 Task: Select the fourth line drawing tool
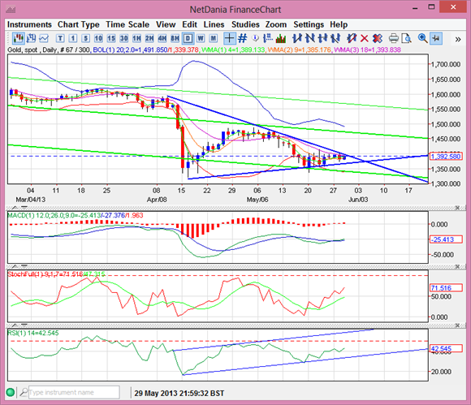[x=335, y=38]
